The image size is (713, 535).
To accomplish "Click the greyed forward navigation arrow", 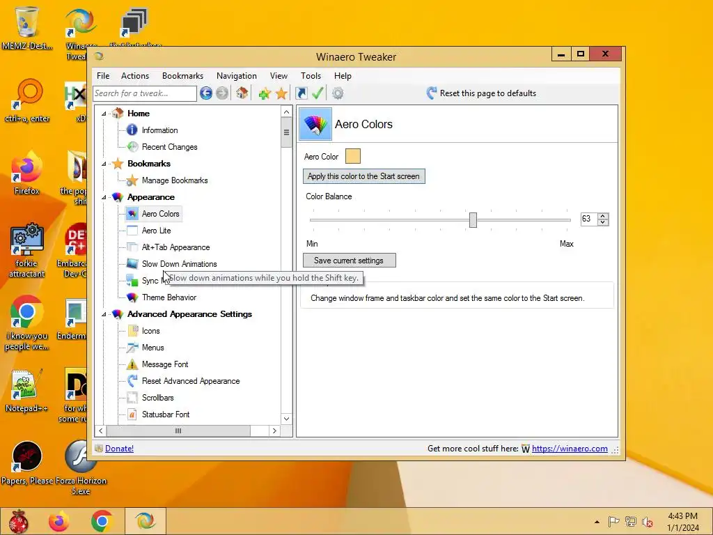I will coord(222,93).
